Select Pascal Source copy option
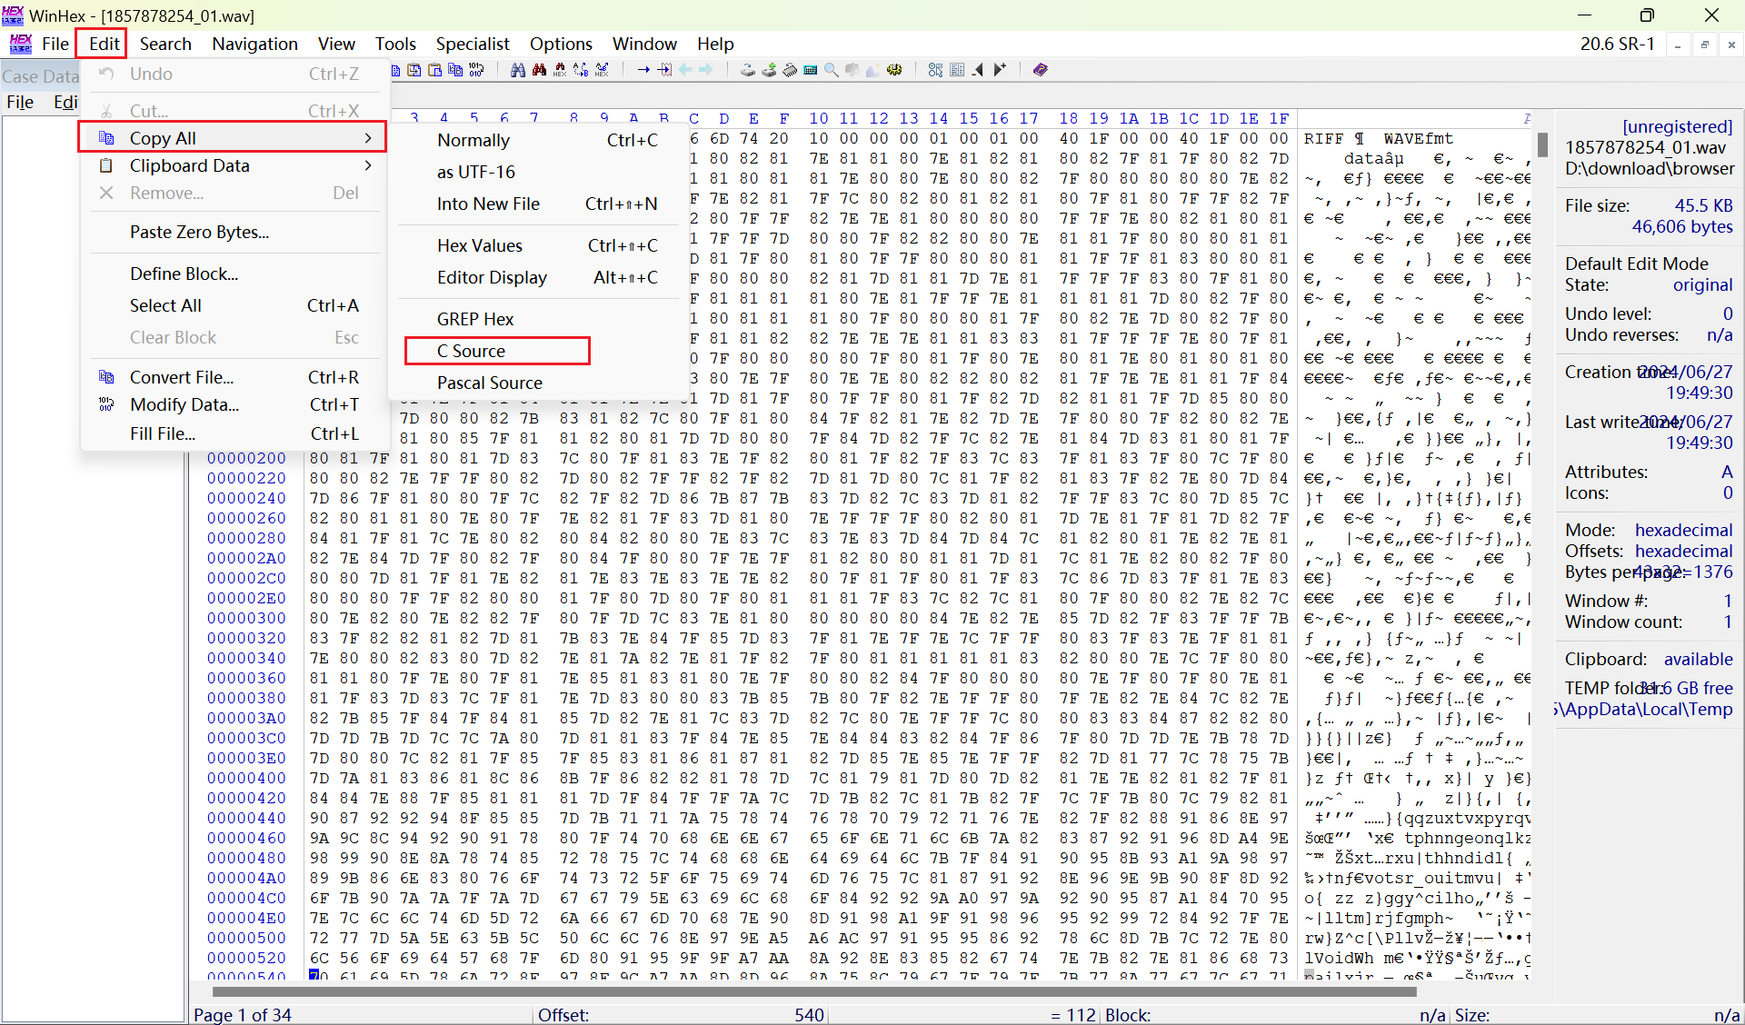The image size is (1745, 1025). [489, 383]
